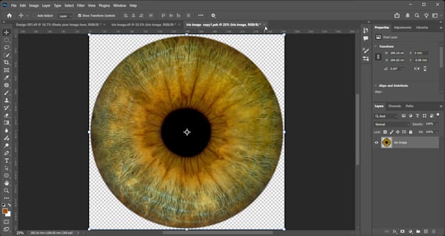Screen dimensions: 445x236
Task: Go to the Home screen icon
Action: pos(9,16)
